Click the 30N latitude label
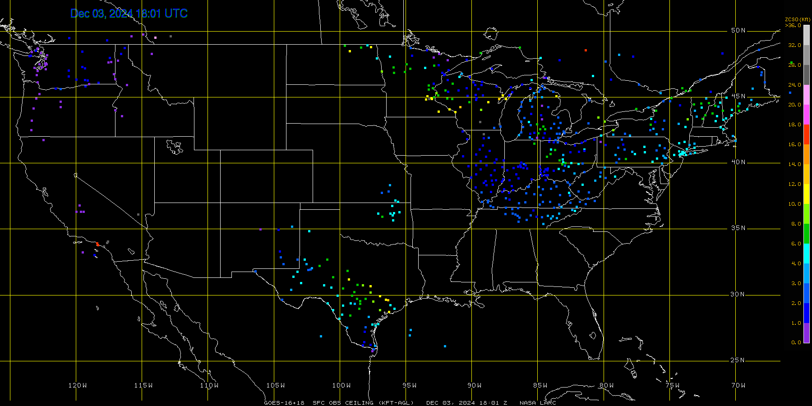Viewport: 812px width, 406px height. point(738,294)
